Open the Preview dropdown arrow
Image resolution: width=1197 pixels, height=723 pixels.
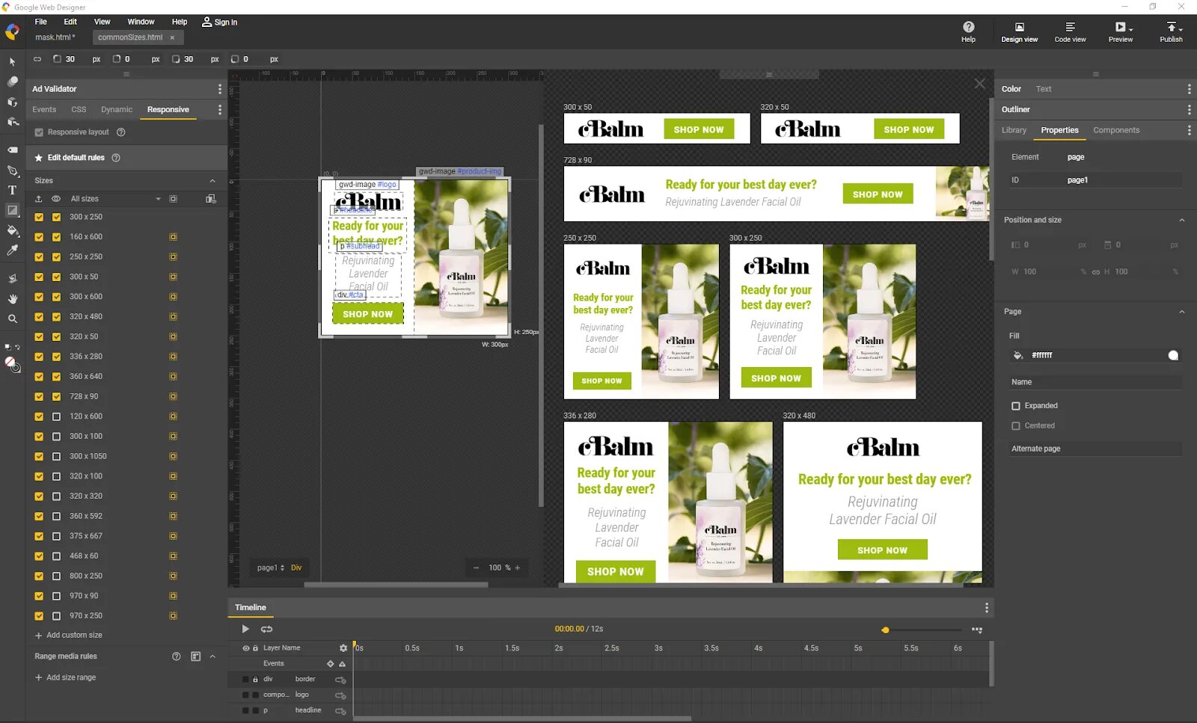1131,30
